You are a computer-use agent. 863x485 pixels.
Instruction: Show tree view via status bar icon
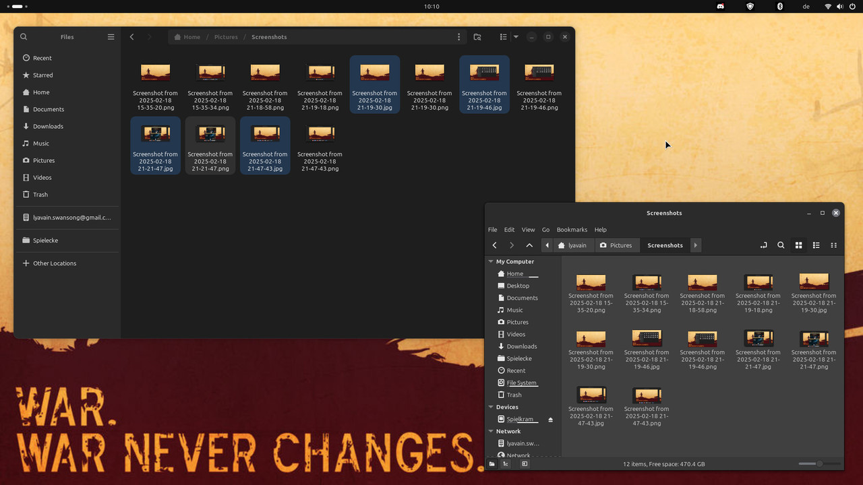[505, 463]
